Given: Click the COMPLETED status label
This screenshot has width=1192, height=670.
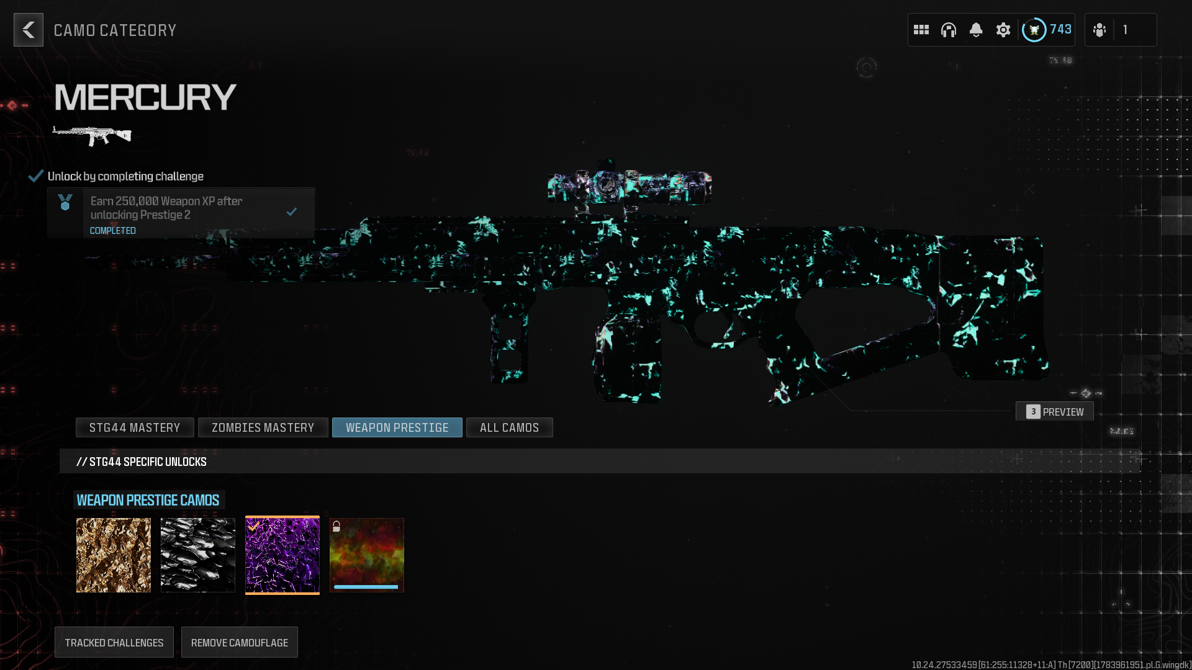Looking at the screenshot, I should coord(113,231).
